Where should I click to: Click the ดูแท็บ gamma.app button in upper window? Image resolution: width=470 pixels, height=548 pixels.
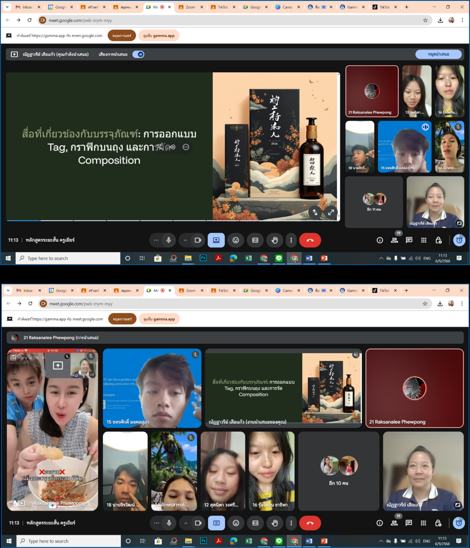point(159,35)
